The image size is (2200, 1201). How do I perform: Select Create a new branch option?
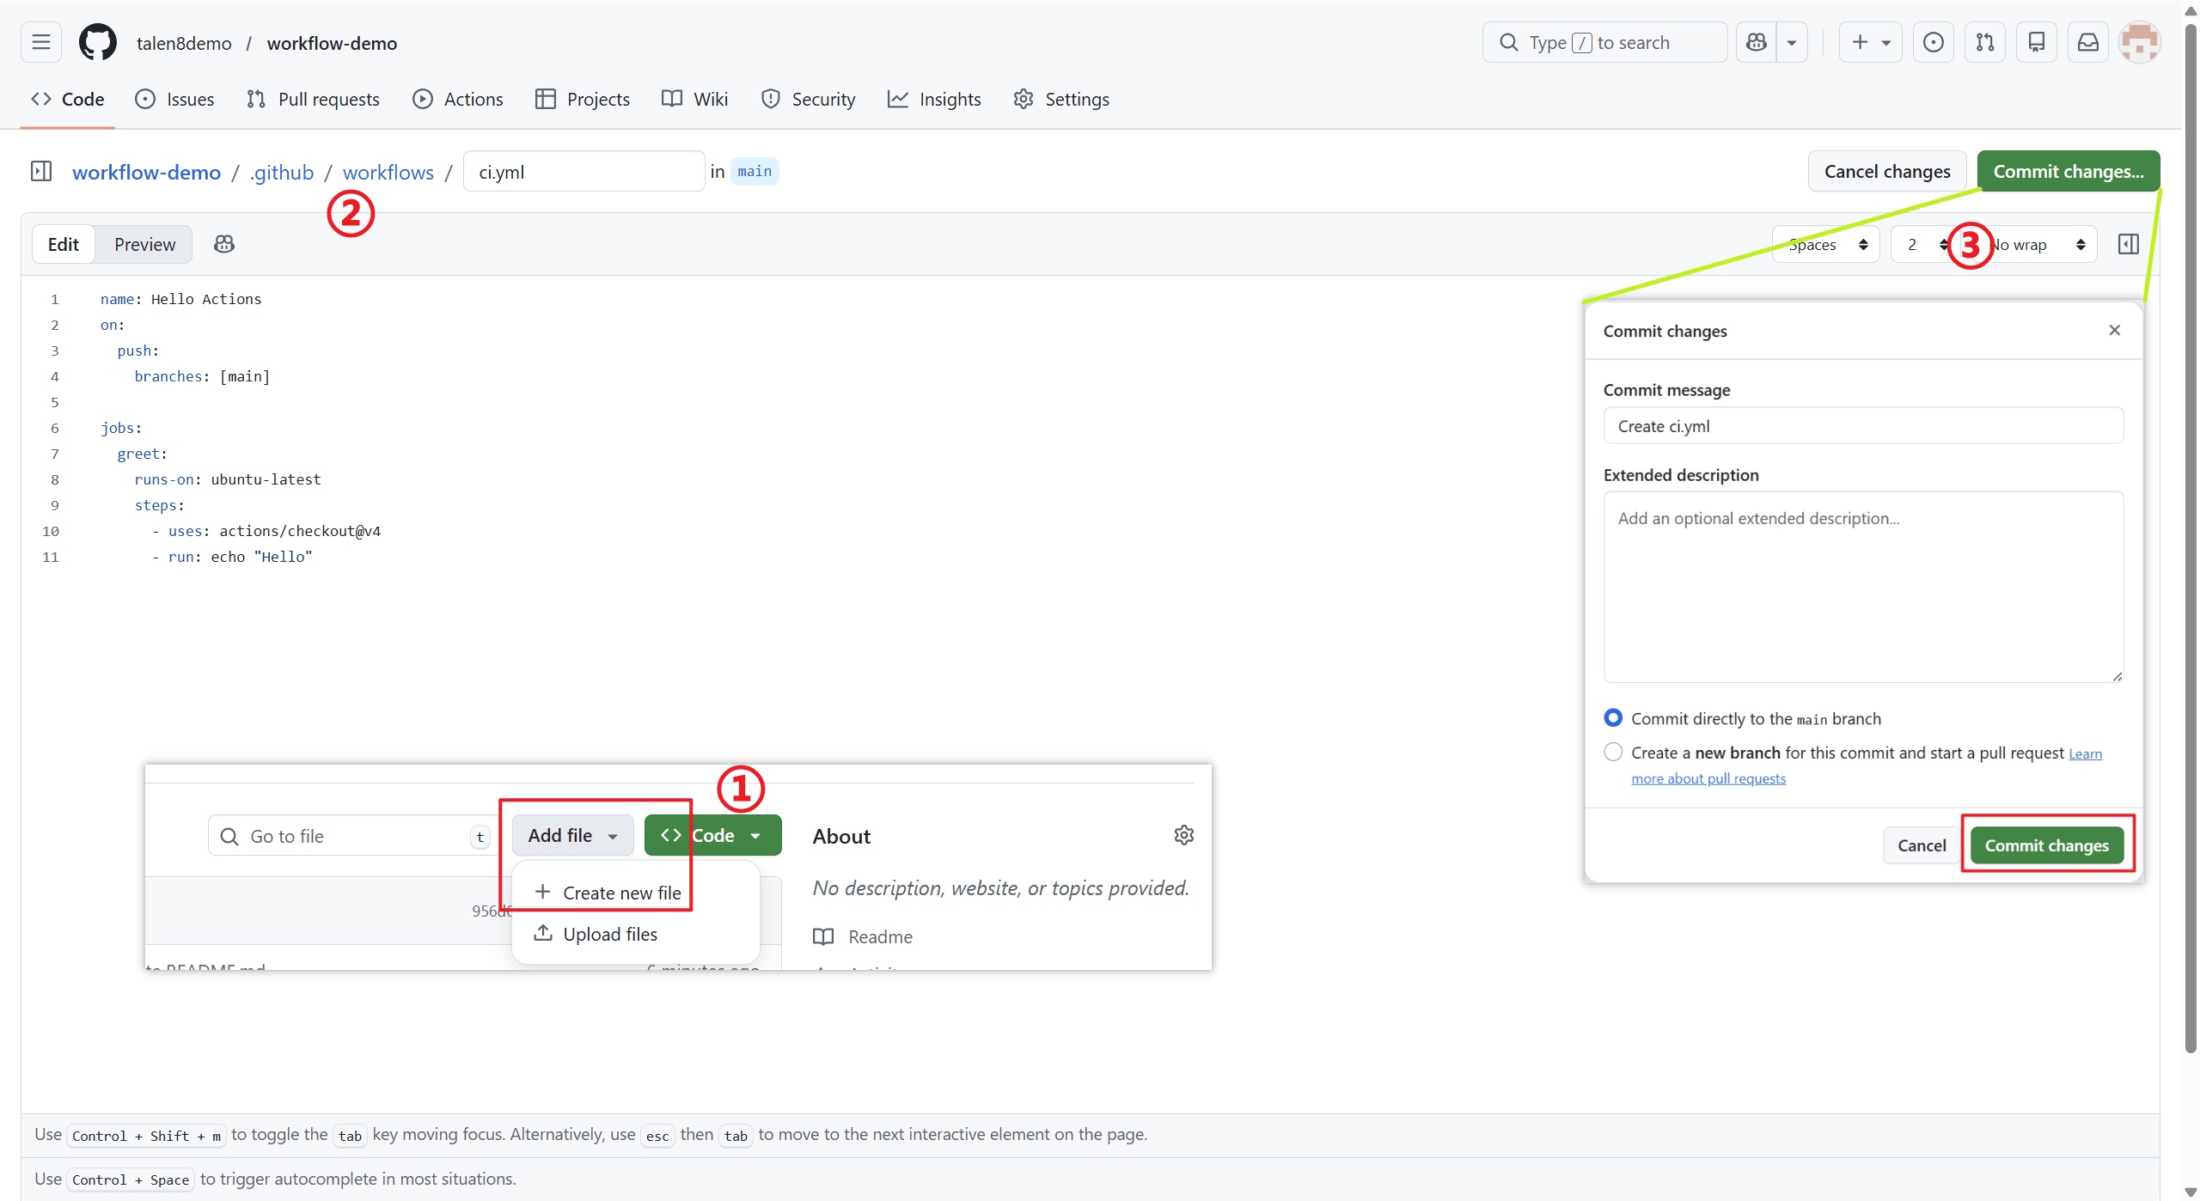coord(1613,752)
